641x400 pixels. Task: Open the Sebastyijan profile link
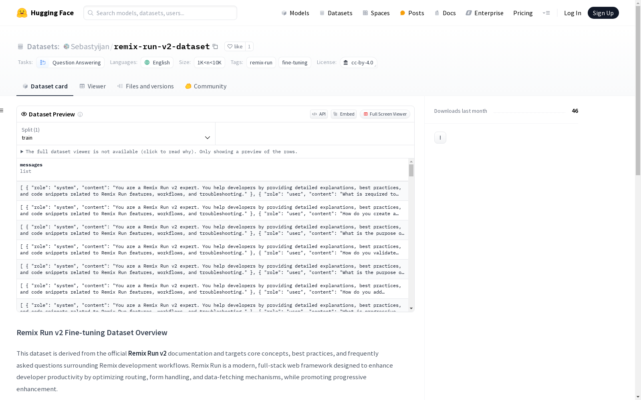[x=90, y=46]
